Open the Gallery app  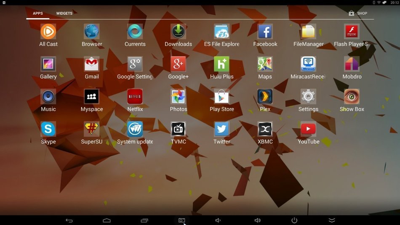(x=48, y=64)
